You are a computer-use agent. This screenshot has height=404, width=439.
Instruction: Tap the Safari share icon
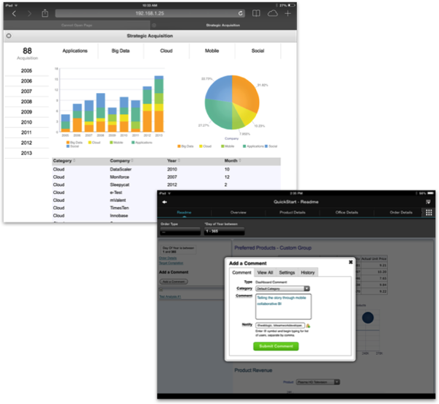click(45, 13)
